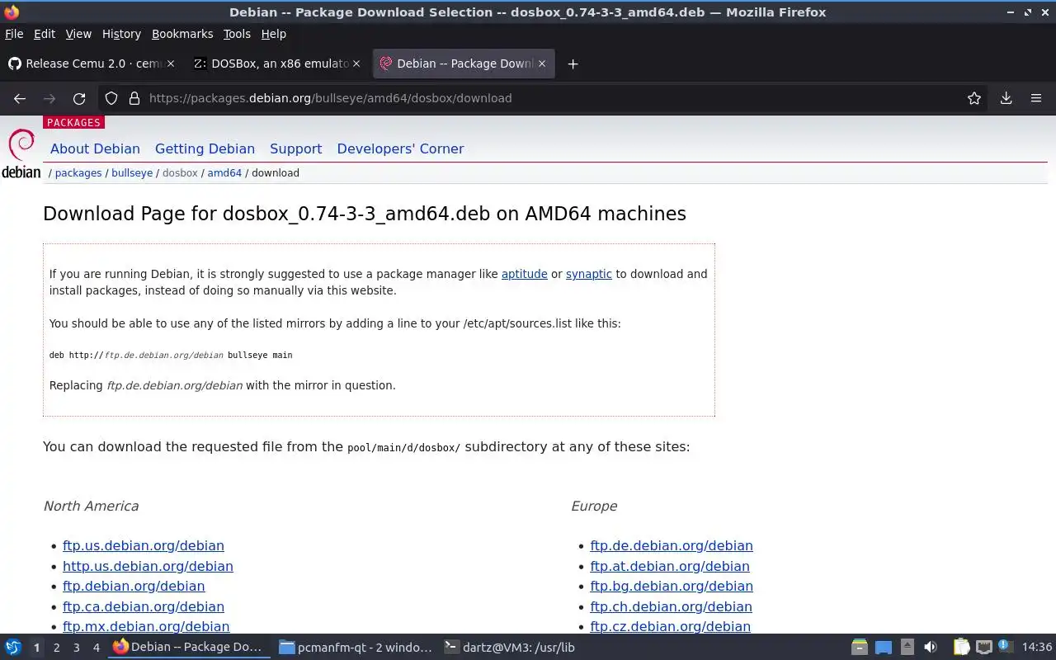Open the Help menu
Viewport: 1056px width, 660px height.
click(273, 34)
